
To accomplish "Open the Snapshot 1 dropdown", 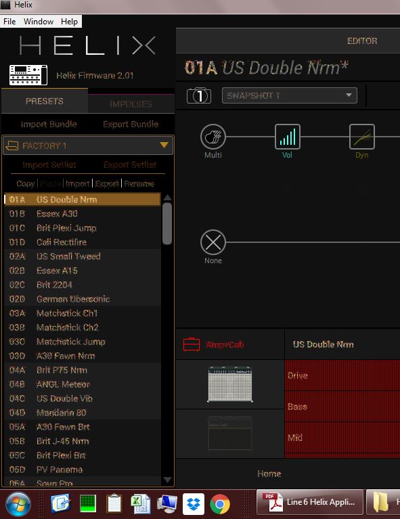I will tap(290, 95).
